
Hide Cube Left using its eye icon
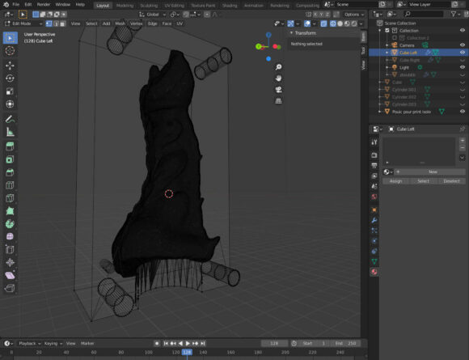point(463,53)
